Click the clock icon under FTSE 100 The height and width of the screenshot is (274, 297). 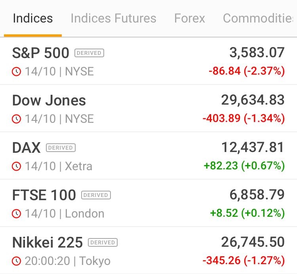[16, 214]
